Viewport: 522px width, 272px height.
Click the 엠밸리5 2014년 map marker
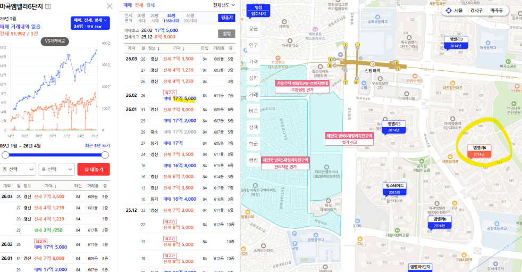[x=393, y=127]
